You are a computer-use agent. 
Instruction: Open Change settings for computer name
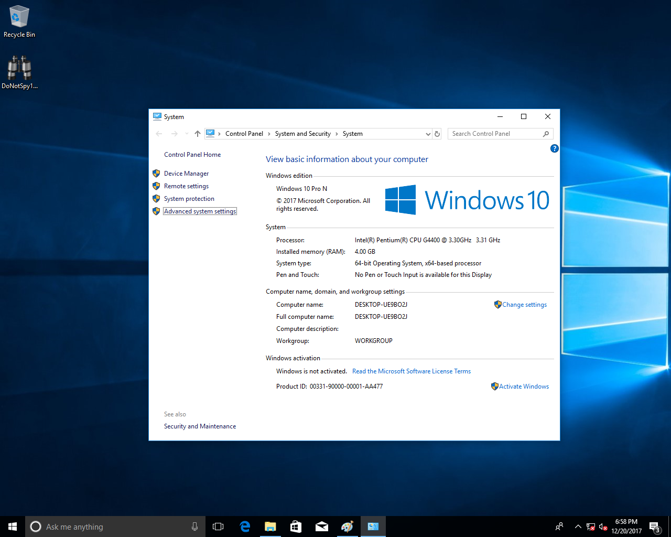[x=524, y=305]
